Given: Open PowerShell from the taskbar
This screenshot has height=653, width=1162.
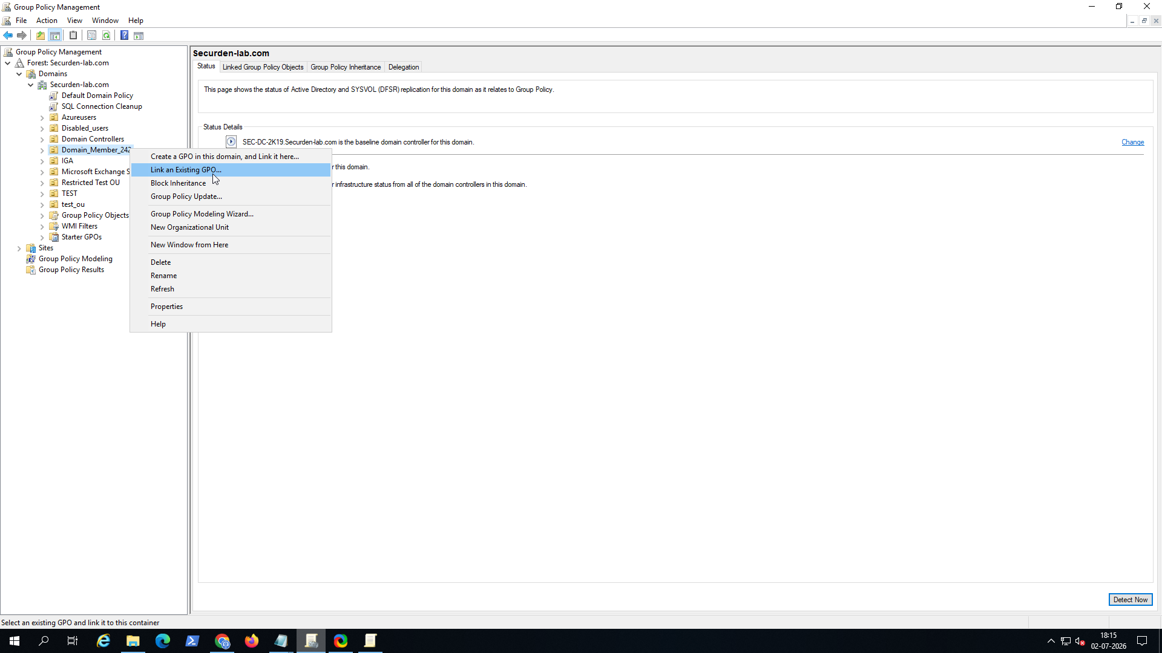Looking at the screenshot, I should coord(192,641).
